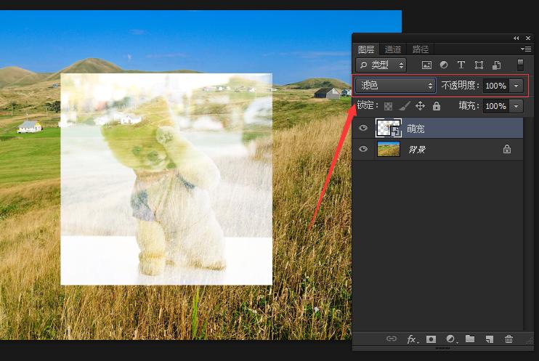Lock position move icon
This screenshot has width=539, height=361.
point(420,106)
